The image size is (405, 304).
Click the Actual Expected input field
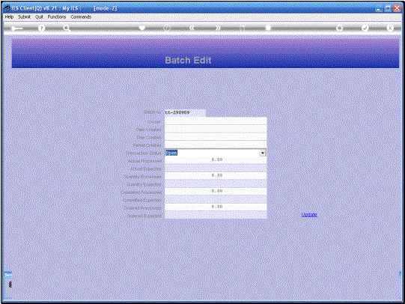point(216,168)
